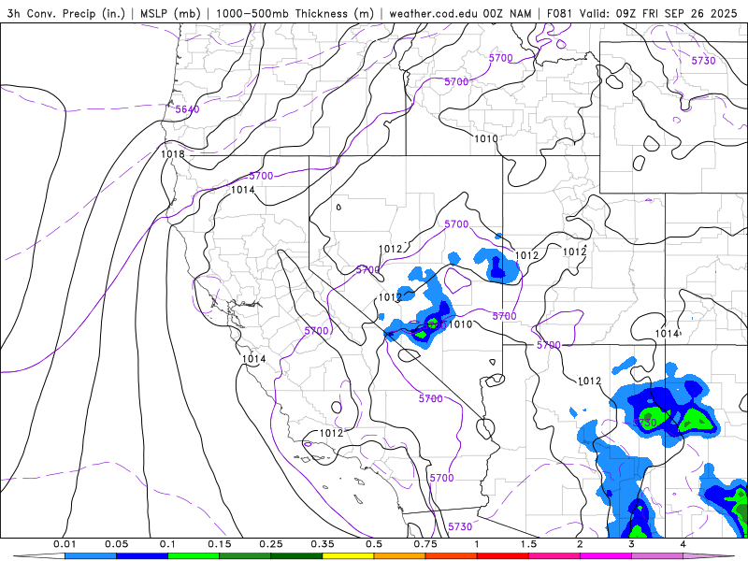Click the '3h Conv. Precip (in.)' title text

point(65,13)
